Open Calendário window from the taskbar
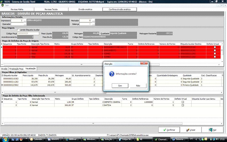This screenshot has width=227, height=142. tap(38, 139)
